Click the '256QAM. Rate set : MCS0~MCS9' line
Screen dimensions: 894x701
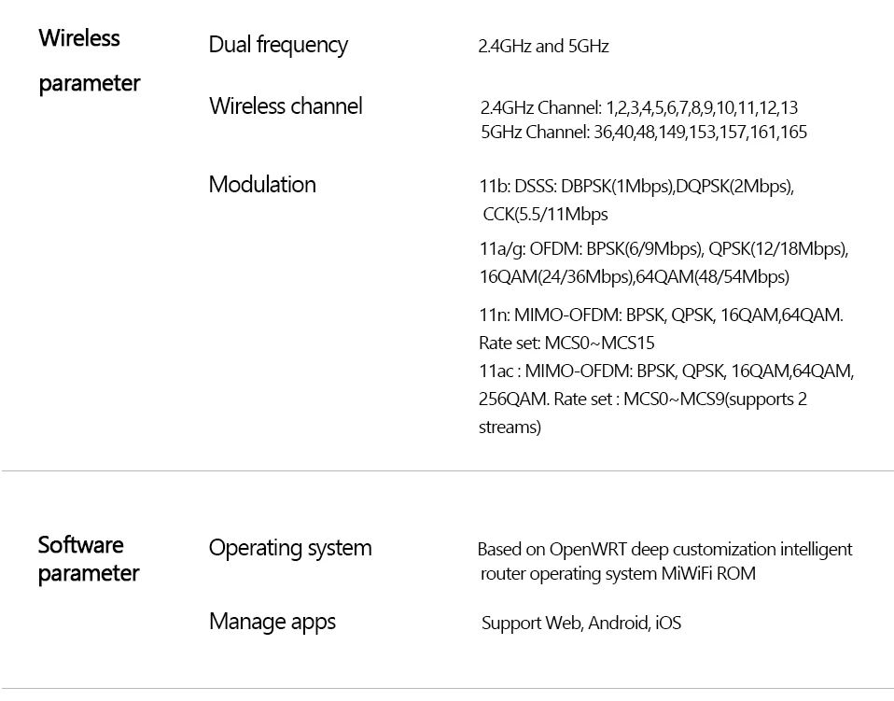(643, 400)
